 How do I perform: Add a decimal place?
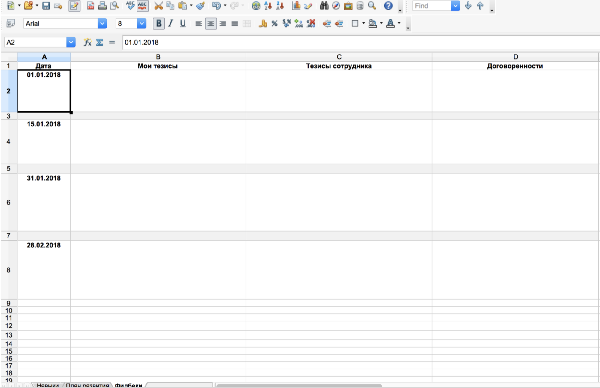click(299, 23)
